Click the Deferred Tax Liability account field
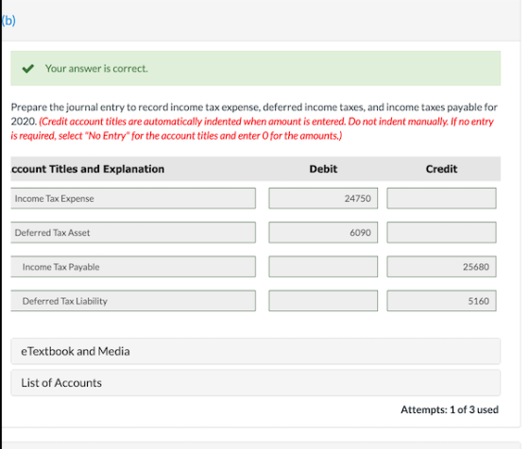This screenshot has width=529, height=449. (133, 301)
